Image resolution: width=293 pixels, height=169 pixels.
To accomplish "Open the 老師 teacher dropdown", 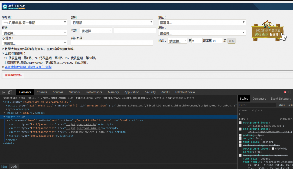I will click(96, 31).
